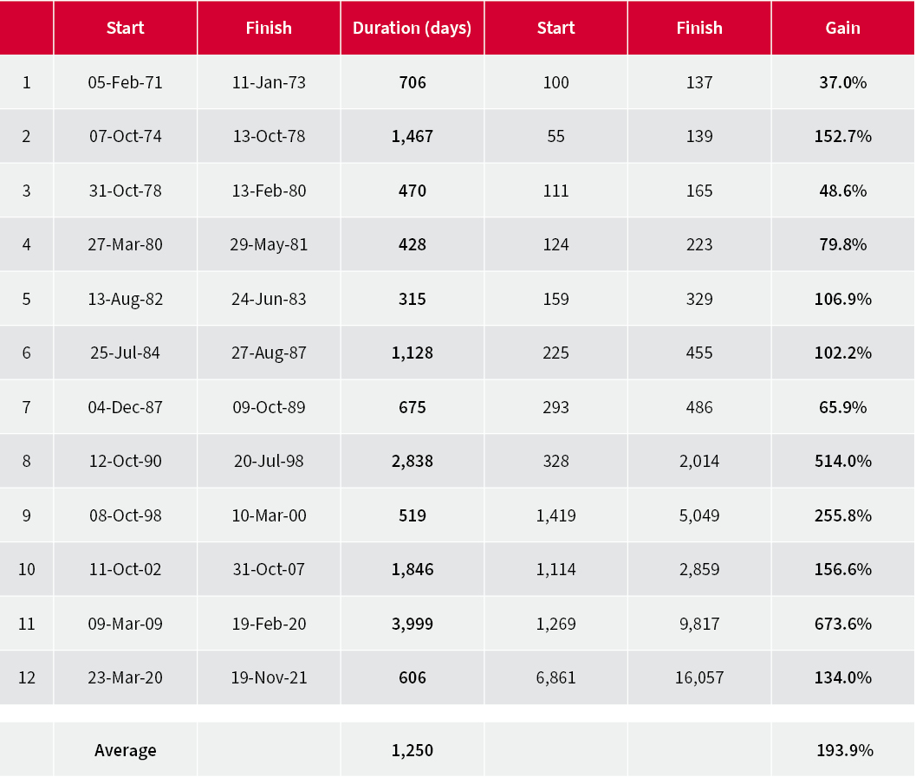Select the start date 05-Feb-71
916x777 pixels.
[x=125, y=82]
